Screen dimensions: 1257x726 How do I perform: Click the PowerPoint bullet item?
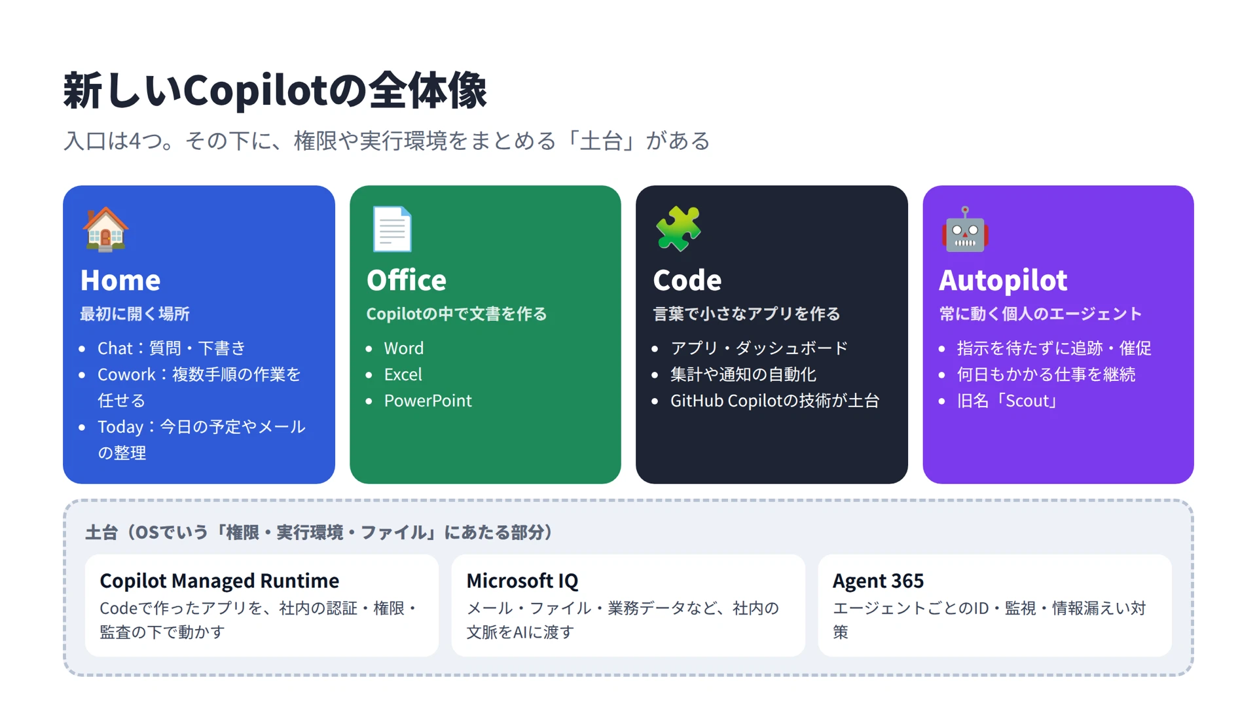point(428,401)
